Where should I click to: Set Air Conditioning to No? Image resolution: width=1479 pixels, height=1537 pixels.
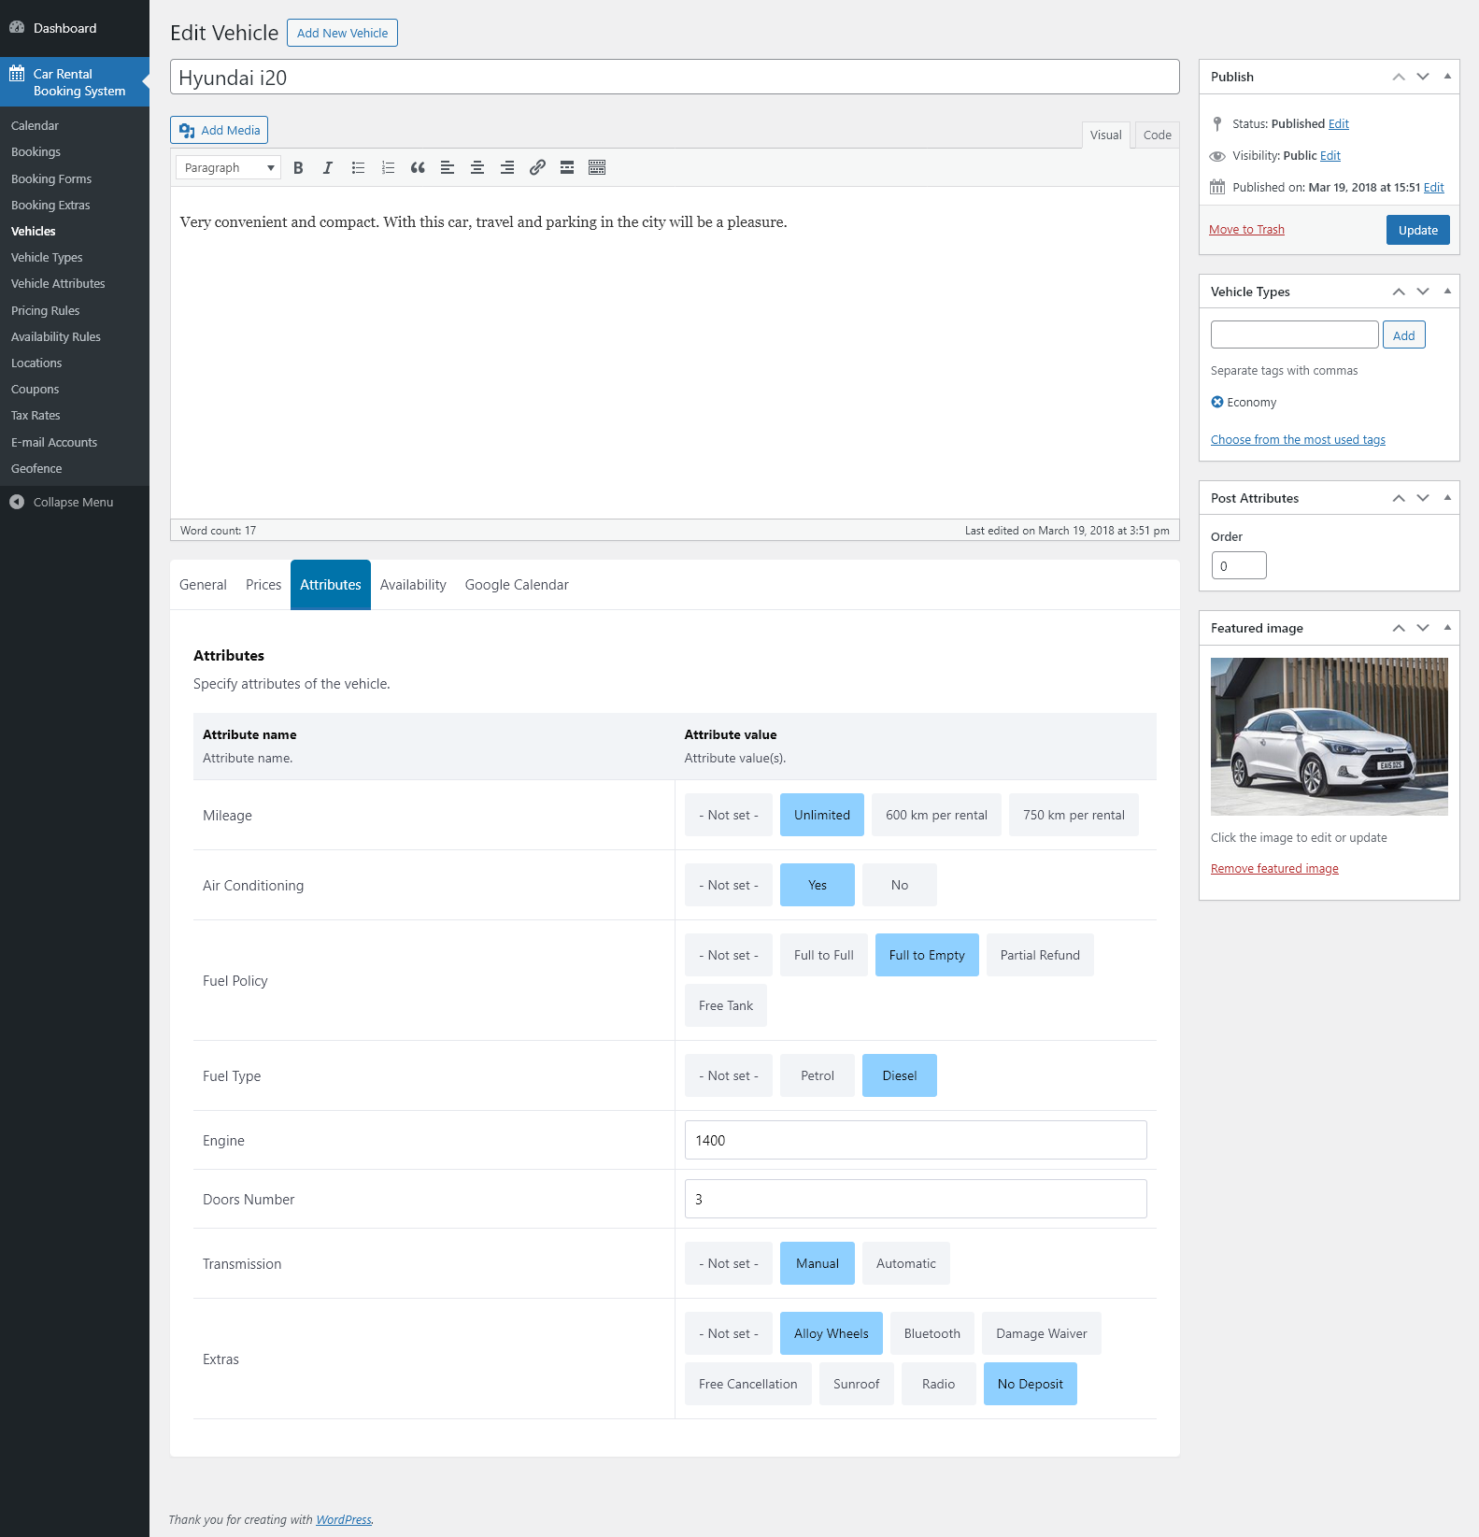pyautogui.click(x=900, y=885)
